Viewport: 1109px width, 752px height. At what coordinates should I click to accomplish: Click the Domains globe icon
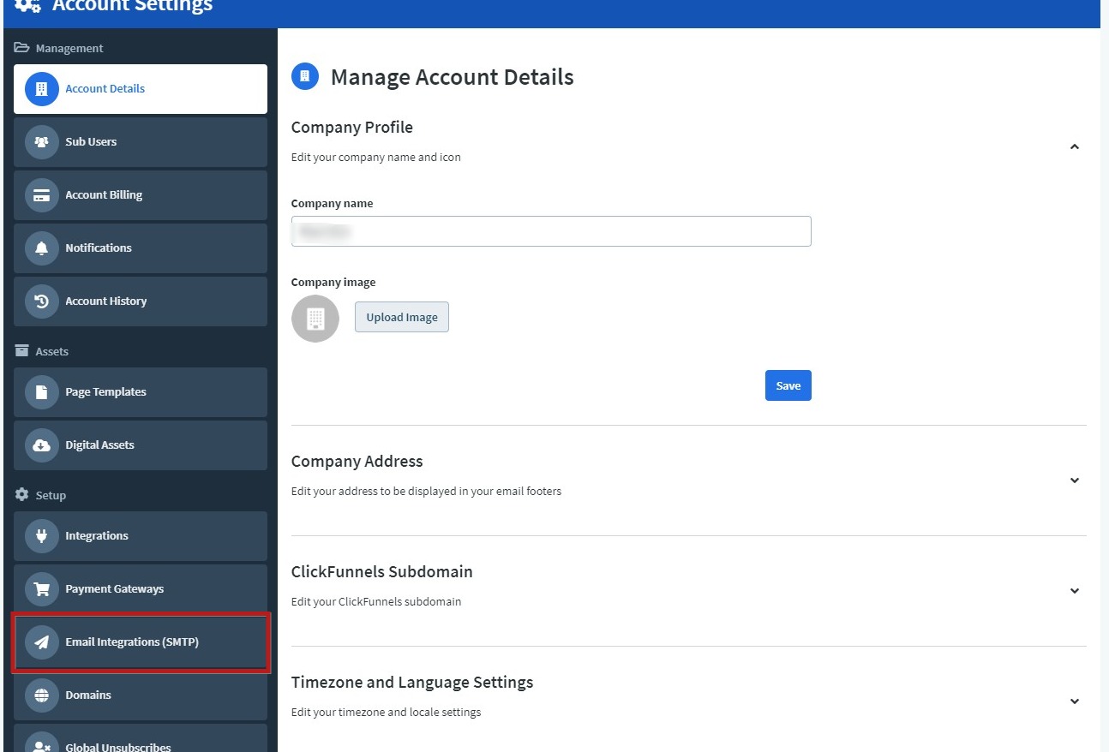click(41, 695)
